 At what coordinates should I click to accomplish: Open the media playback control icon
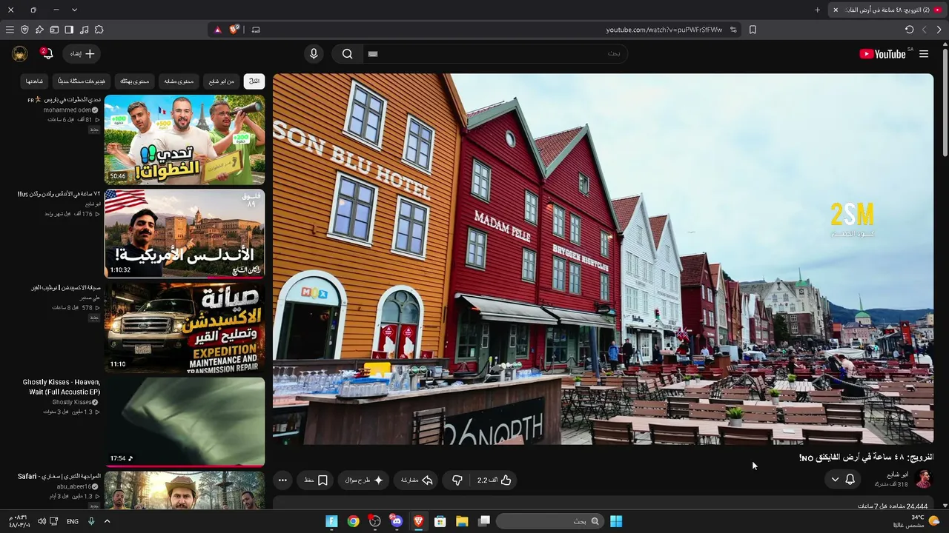pos(84,30)
